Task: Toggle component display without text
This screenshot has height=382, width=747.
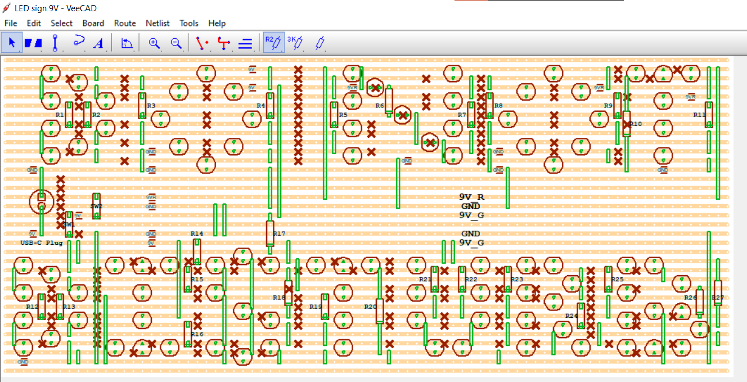Action: tap(319, 43)
